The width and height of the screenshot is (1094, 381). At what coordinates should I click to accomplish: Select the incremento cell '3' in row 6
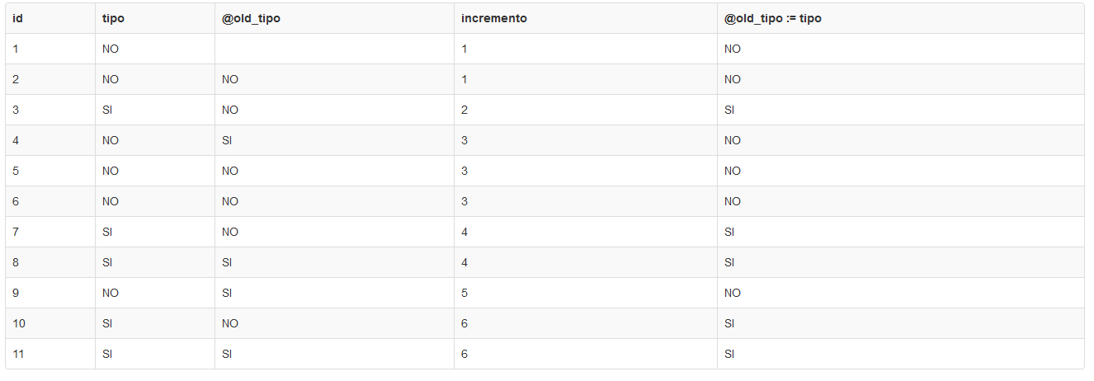point(586,201)
